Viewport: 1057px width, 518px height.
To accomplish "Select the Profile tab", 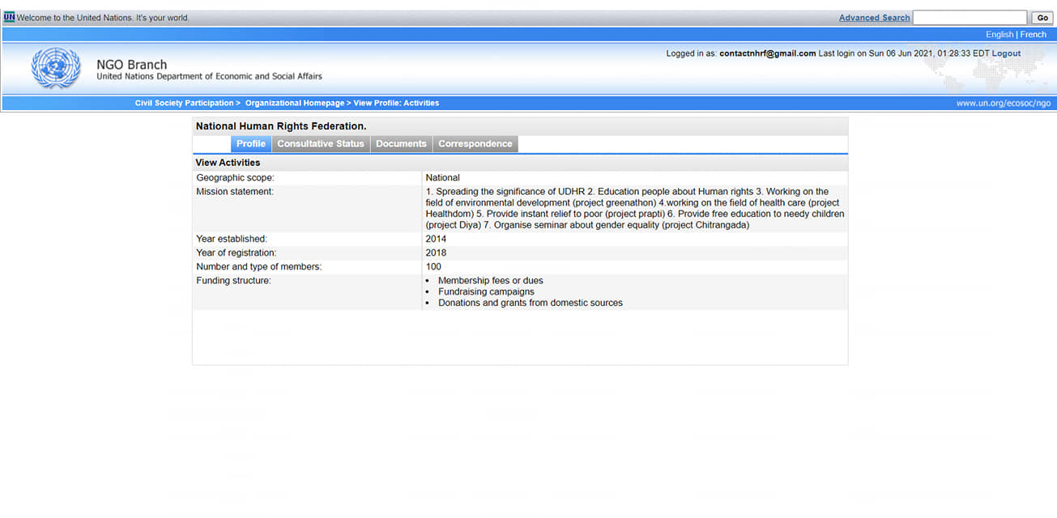I will 251,144.
